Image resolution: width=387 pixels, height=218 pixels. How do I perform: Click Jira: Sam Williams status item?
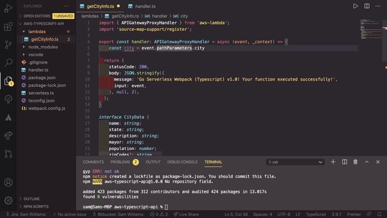pos(26,214)
